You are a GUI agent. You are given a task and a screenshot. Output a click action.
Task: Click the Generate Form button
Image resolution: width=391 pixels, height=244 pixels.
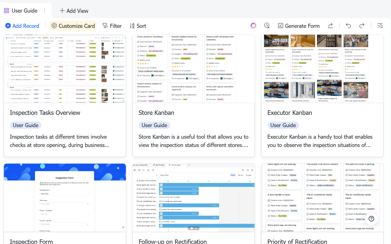pyautogui.click(x=299, y=26)
